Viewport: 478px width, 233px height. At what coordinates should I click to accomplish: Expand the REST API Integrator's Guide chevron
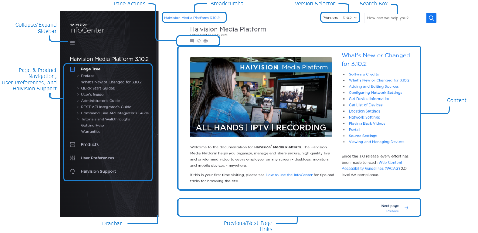coord(78,107)
